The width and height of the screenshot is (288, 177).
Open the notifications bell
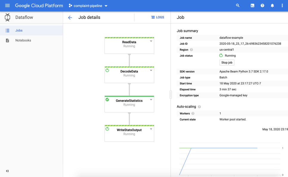click(272, 5)
